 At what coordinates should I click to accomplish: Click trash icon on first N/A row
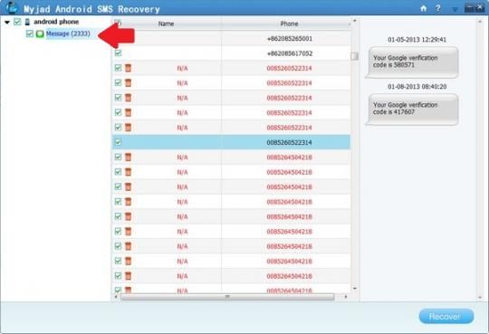128,68
